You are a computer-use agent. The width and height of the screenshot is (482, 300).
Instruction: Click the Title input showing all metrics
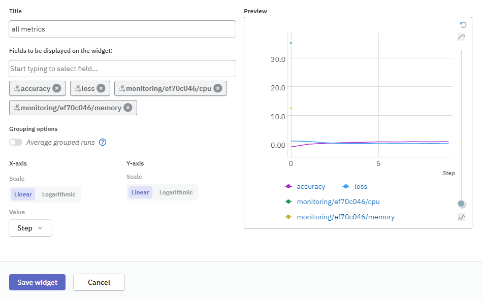tap(122, 29)
